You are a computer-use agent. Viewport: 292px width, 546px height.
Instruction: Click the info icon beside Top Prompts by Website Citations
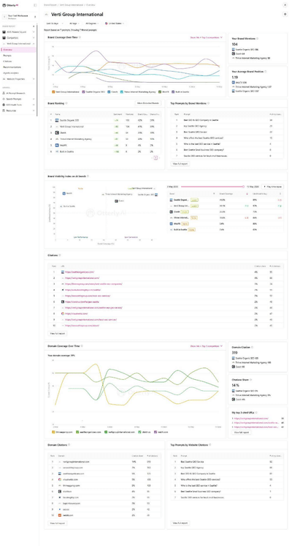click(x=212, y=445)
